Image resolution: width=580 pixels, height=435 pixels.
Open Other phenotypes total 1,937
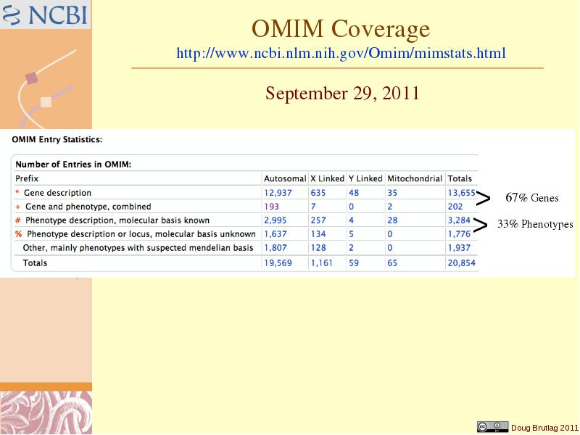point(459,247)
